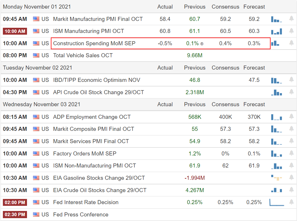The height and width of the screenshot is (221, 299).
Task: Click the alert bell for Markit Manufacturing PMI
Action: 291,19
